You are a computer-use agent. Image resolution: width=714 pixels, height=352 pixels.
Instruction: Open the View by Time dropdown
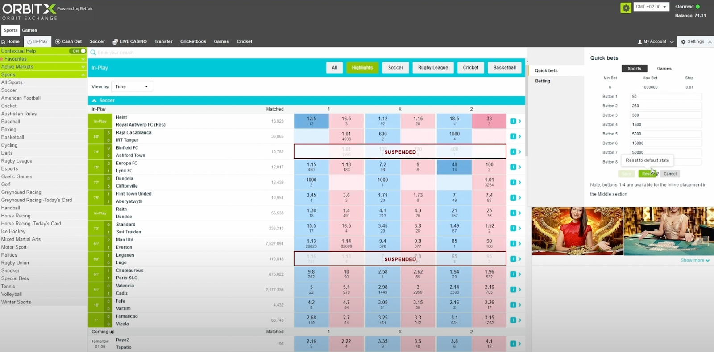point(132,86)
